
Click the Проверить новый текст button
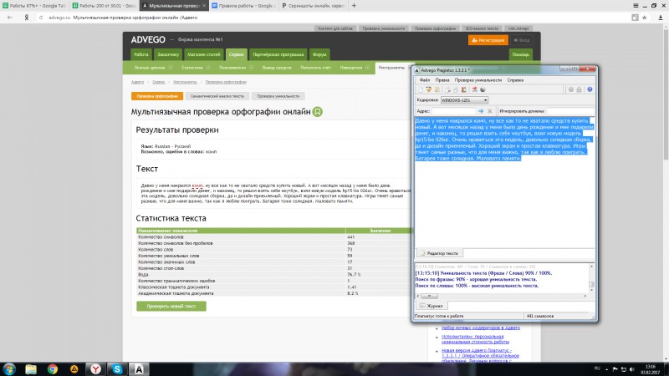(171, 306)
